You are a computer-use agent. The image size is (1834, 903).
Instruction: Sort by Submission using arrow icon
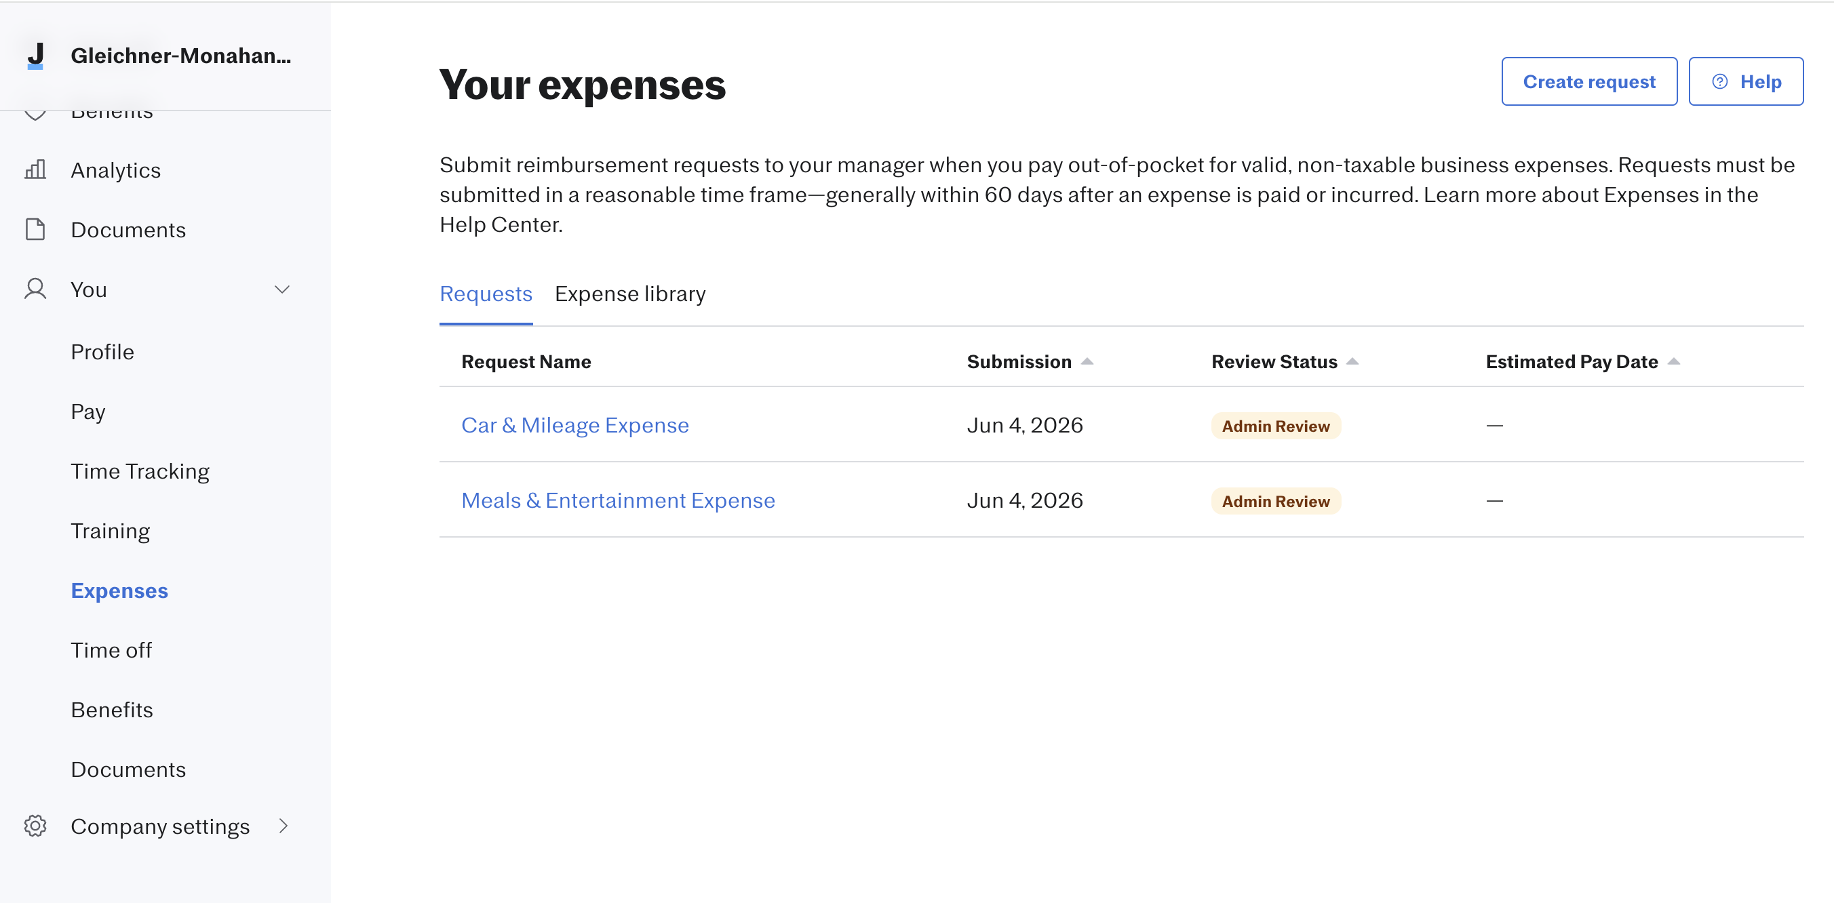click(x=1087, y=361)
